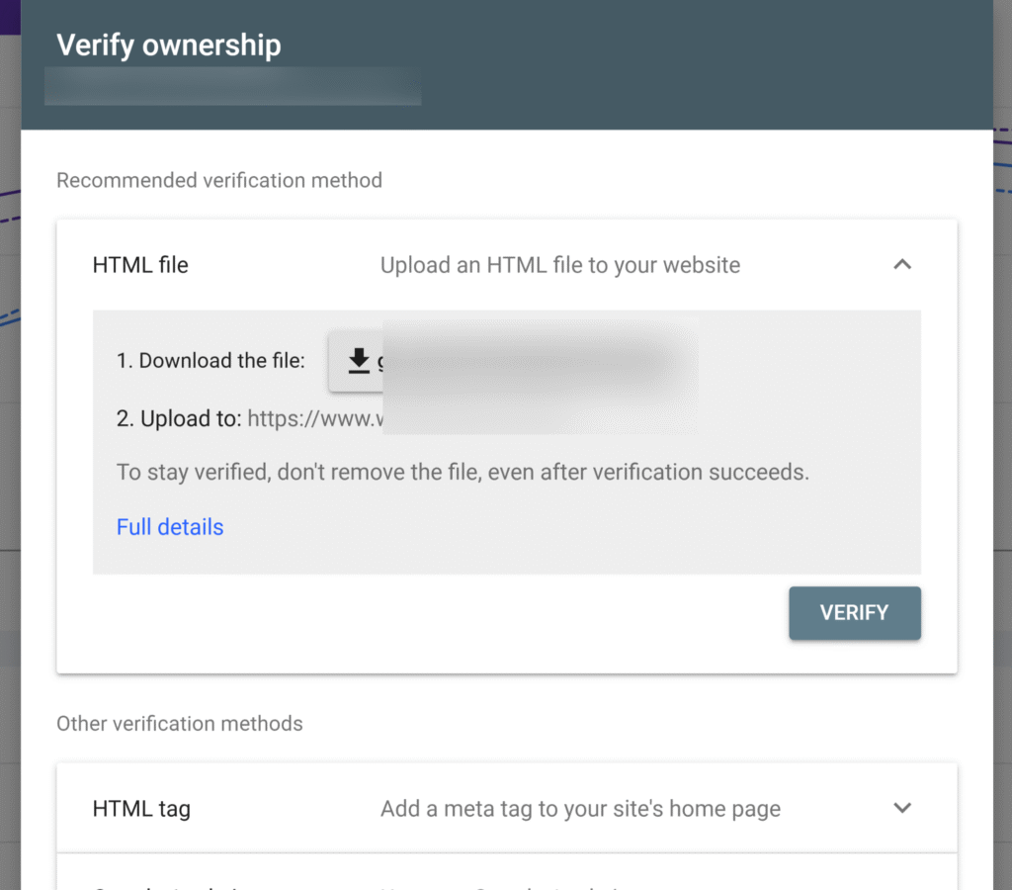Open the Full details link
The image size is (1012, 890).
pyautogui.click(x=170, y=527)
